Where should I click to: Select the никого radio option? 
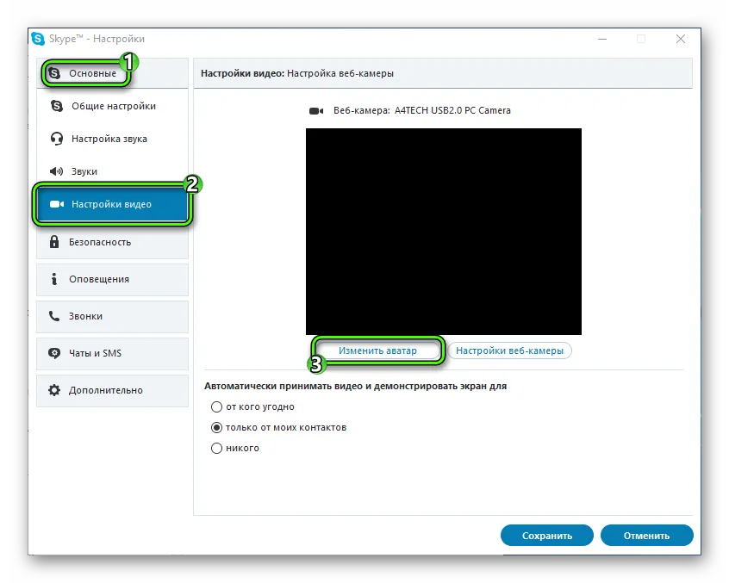pos(216,449)
